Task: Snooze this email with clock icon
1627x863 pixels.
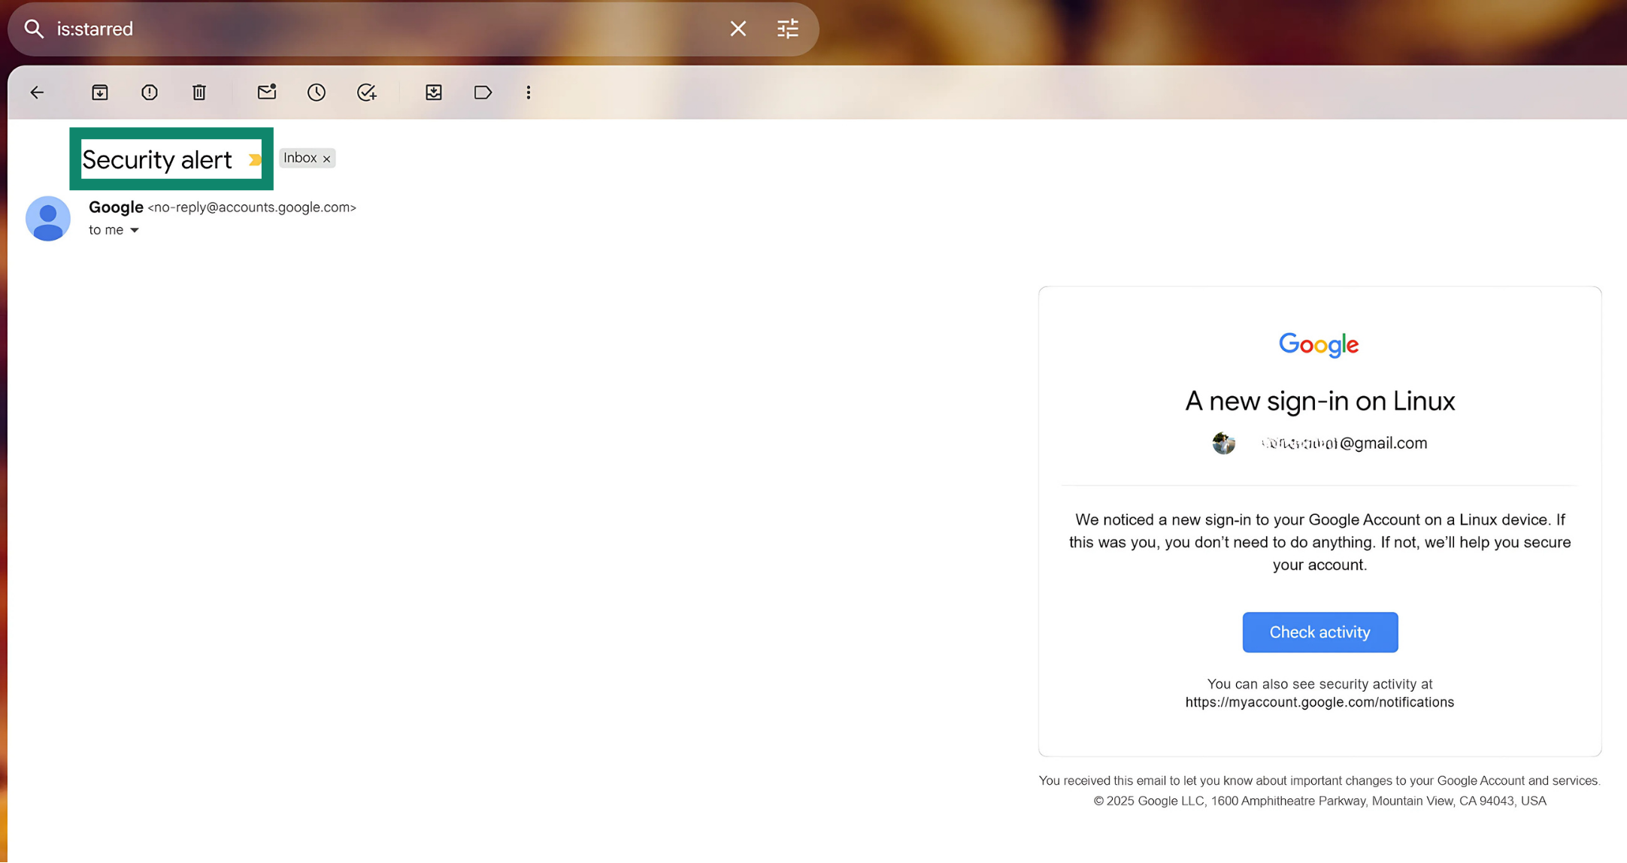Action: pyautogui.click(x=317, y=92)
